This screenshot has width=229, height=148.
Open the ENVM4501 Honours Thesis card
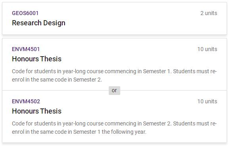(114, 64)
